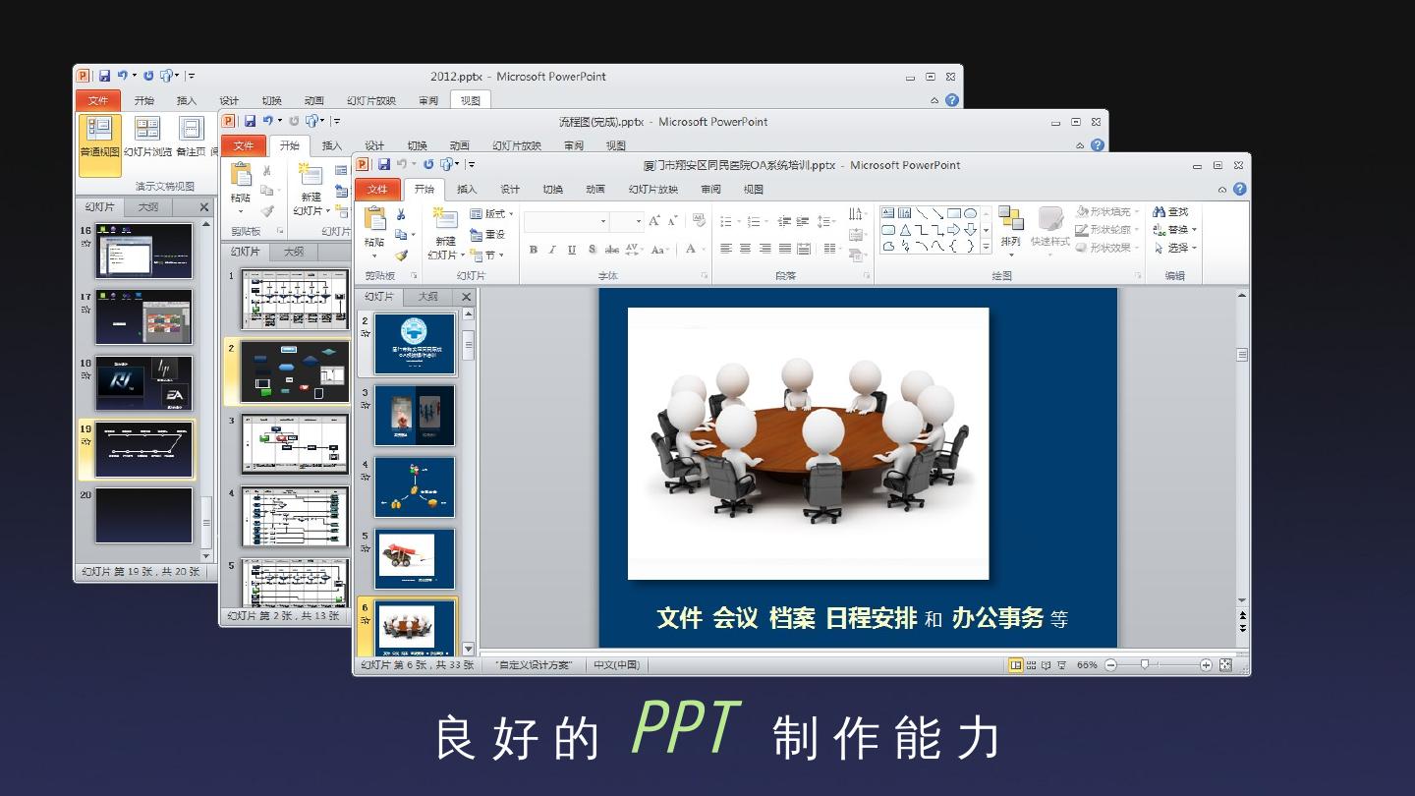The image size is (1415, 796).
Task: Save the 流程图(完成).pptx presentation
Action: click(x=250, y=121)
